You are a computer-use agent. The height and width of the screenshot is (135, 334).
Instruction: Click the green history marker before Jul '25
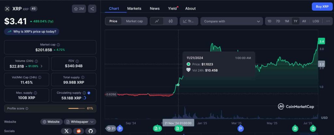(x=295, y=128)
